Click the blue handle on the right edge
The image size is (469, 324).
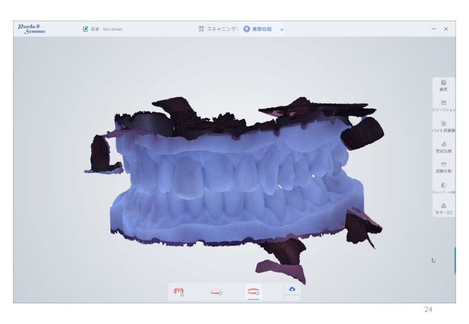[454, 260]
